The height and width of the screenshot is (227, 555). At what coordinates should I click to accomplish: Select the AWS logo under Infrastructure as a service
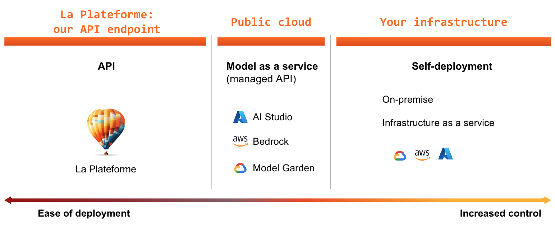422,155
